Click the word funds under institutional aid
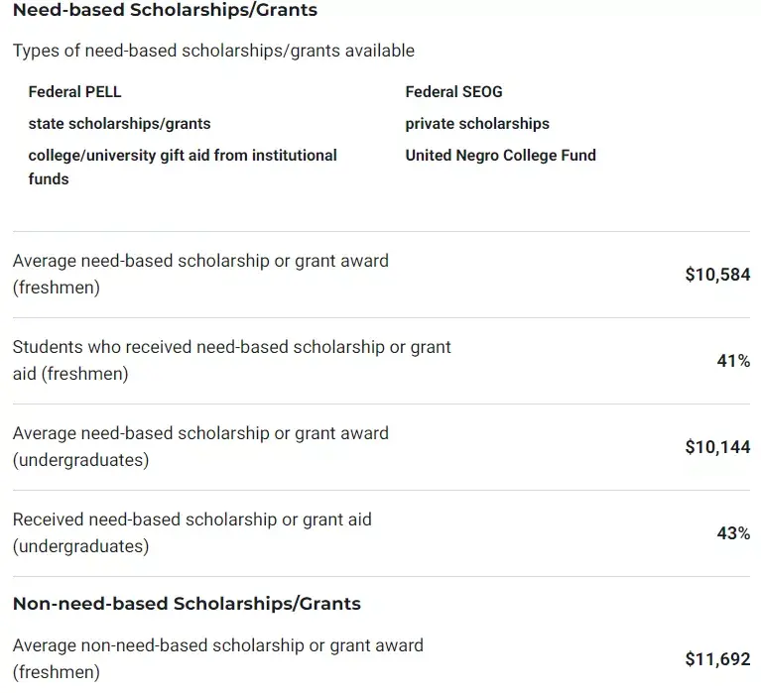 click(49, 179)
